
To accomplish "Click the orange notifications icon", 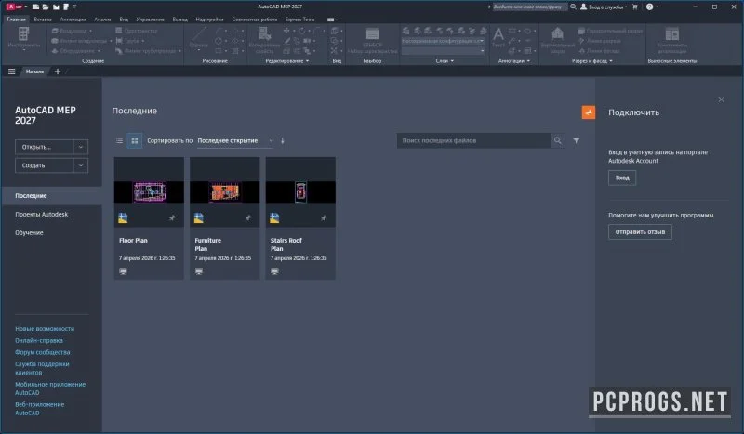I will pos(589,112).
